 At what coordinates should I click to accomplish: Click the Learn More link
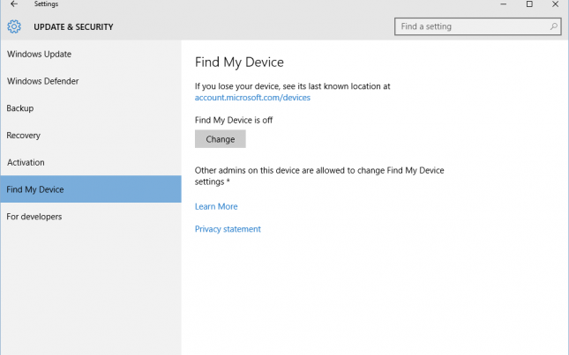[216, 207]
